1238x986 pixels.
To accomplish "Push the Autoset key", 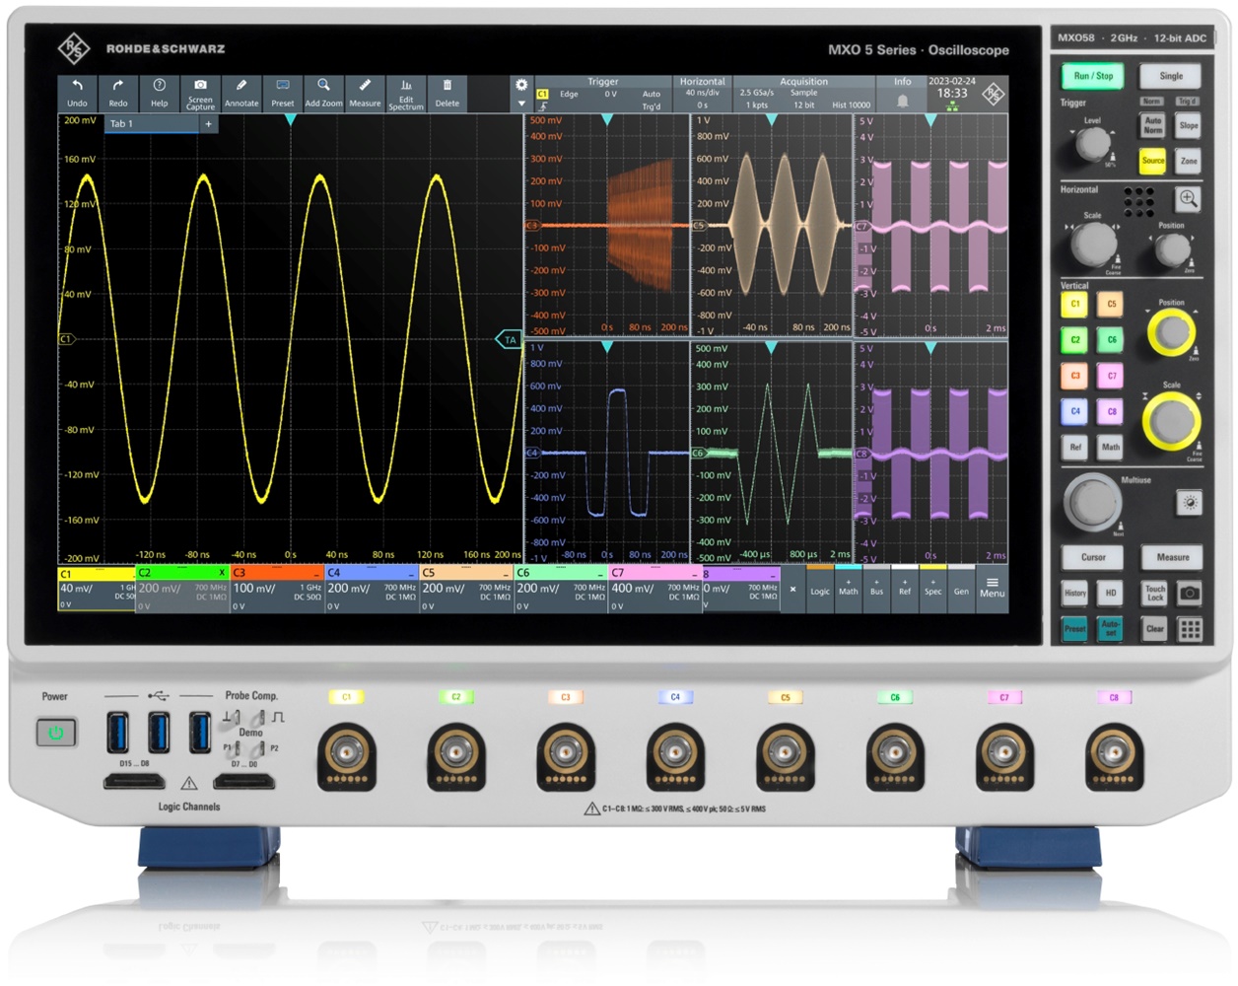I will (x=1110, y=629).
